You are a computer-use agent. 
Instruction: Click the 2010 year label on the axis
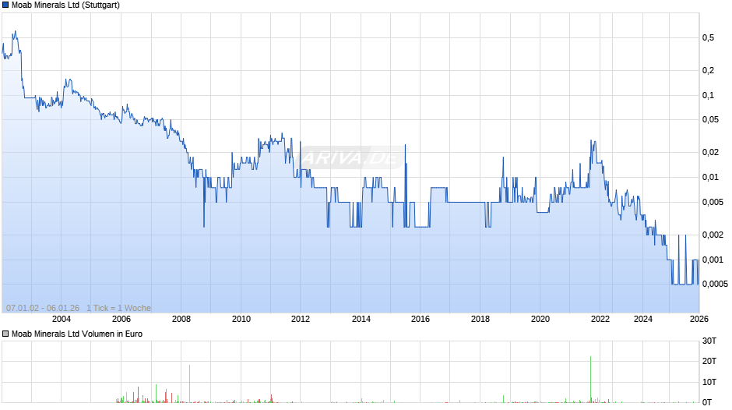[x=241, y=319]
